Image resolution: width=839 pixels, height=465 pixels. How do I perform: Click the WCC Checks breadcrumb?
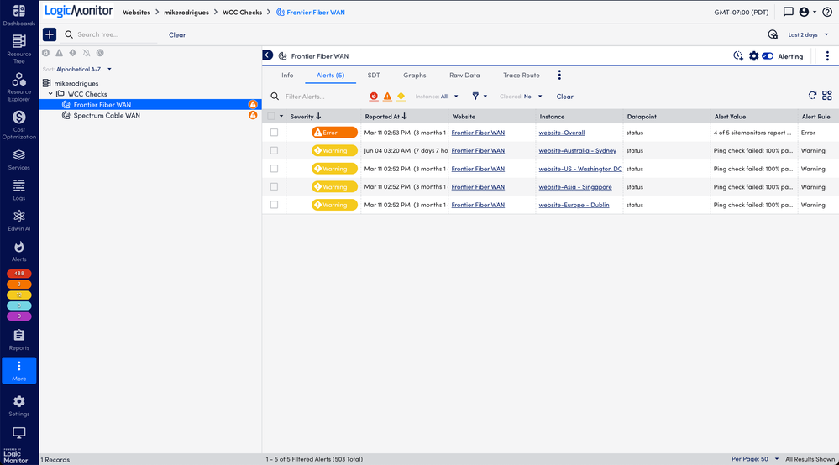(242, 13)
